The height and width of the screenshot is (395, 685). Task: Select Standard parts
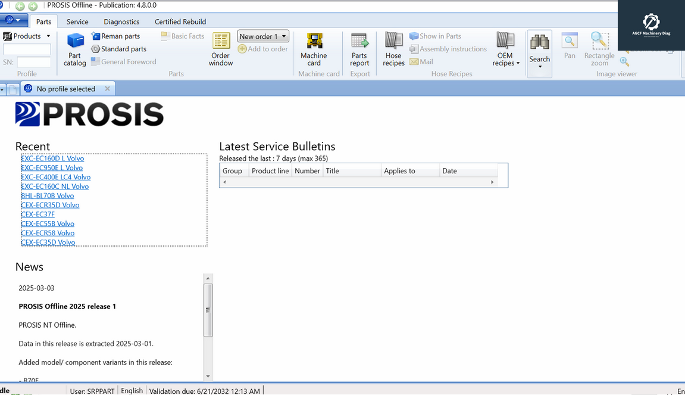click(118, 49)
